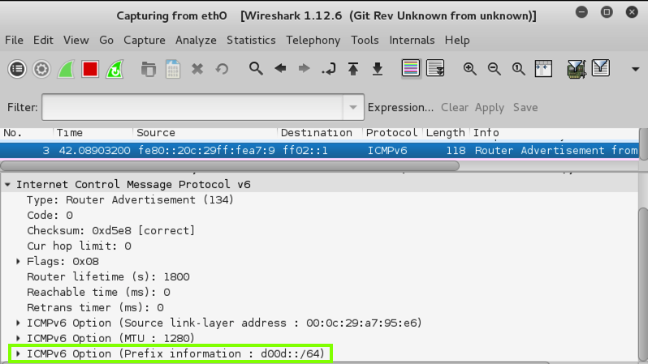Expand Prefix information d00d::/64 option
The height and width of the screenshot is (364, 648).
[18, 353]
